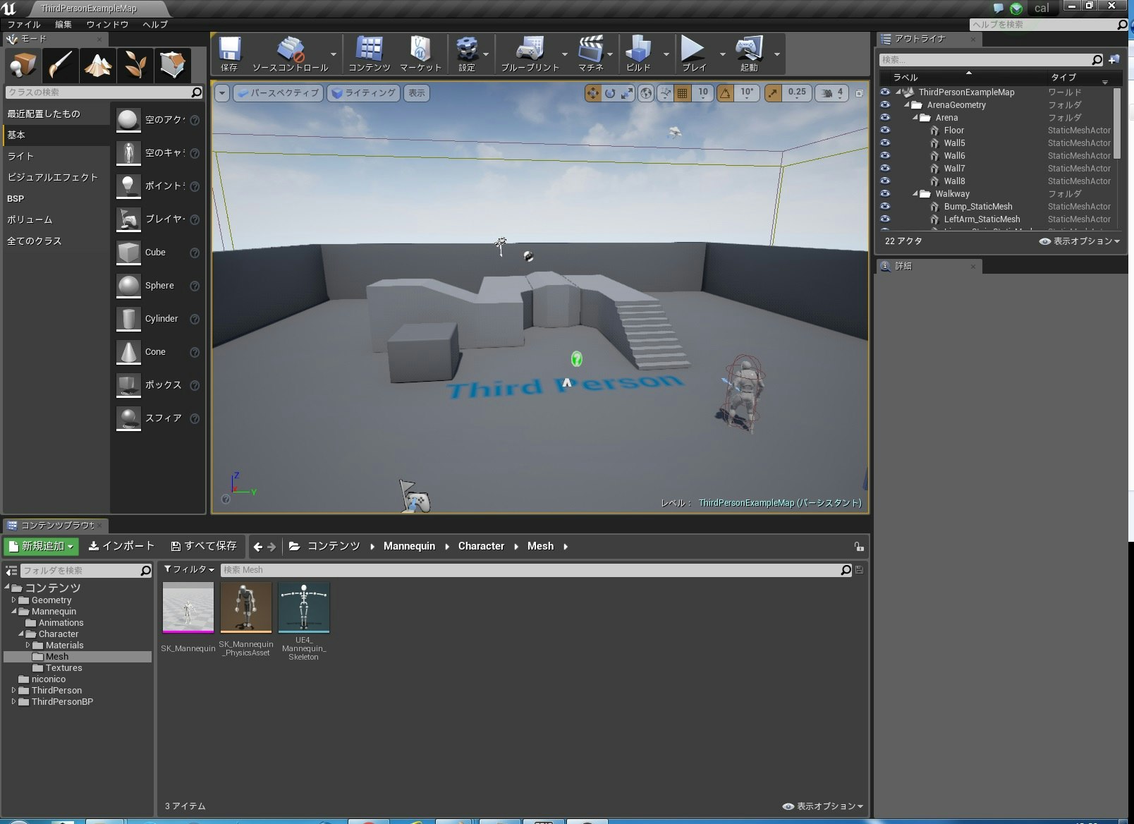Select the translate gizmo tool in viewport
This screenshot has height=824, width=1134.
click(x=592, y=93)
